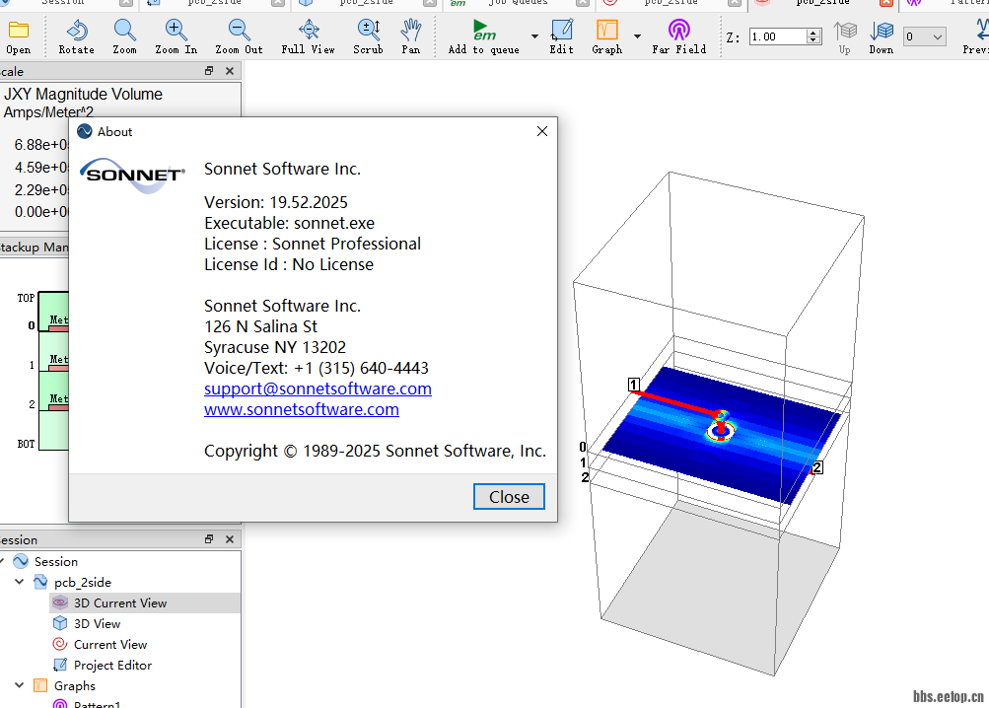This screenshot has width=989, height=708.
Task: Collapse the pcb_2side tree node
Action: (x=20, y=582)
